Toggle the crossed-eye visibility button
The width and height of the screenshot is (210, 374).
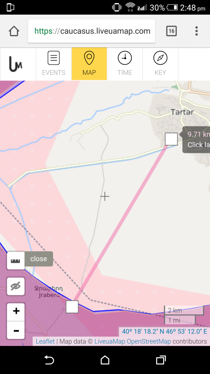click(x=16, y=287)
